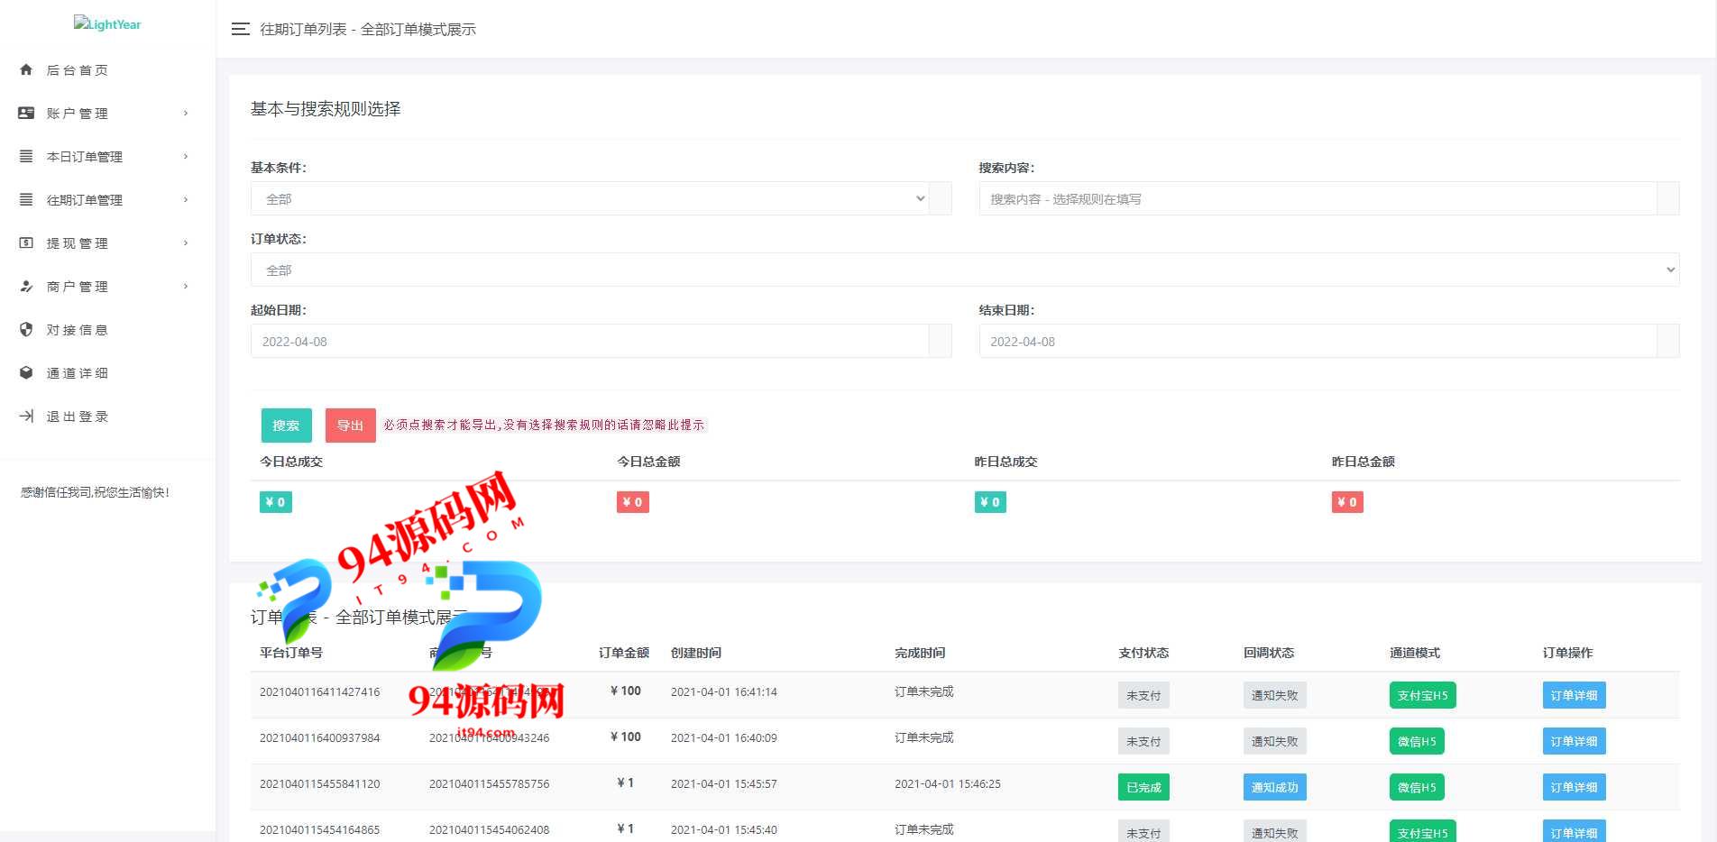The image size is (1717, 842).
Task: Toggle the sidebar hamburger menu icon
Action: click(x=240, y=29)
